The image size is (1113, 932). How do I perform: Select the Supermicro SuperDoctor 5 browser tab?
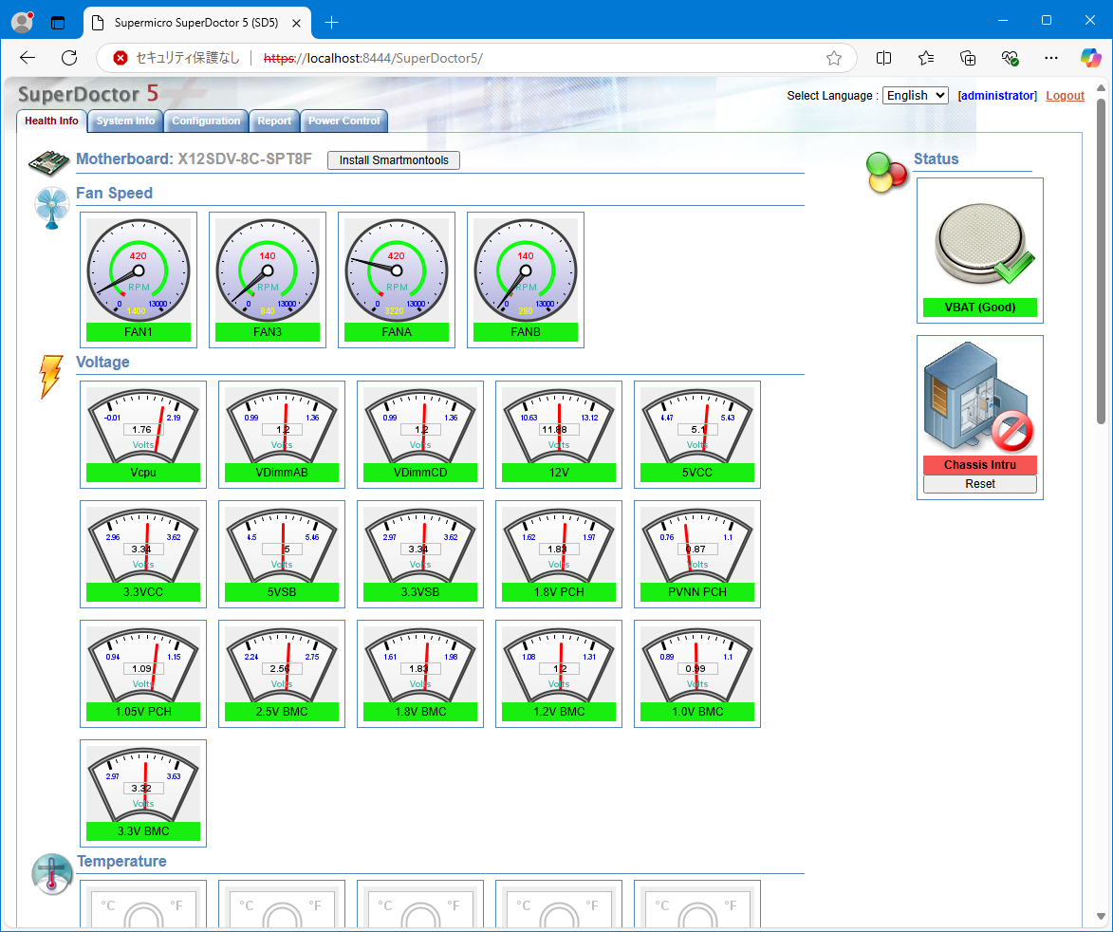tap(196, 23)
